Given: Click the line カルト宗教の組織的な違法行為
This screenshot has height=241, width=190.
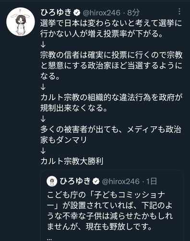Looking at the screenshot, I should [x=111, y=97].
